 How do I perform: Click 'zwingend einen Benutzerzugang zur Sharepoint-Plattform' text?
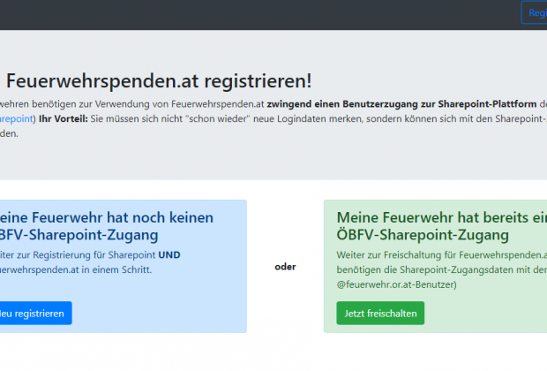coord(401,104)
